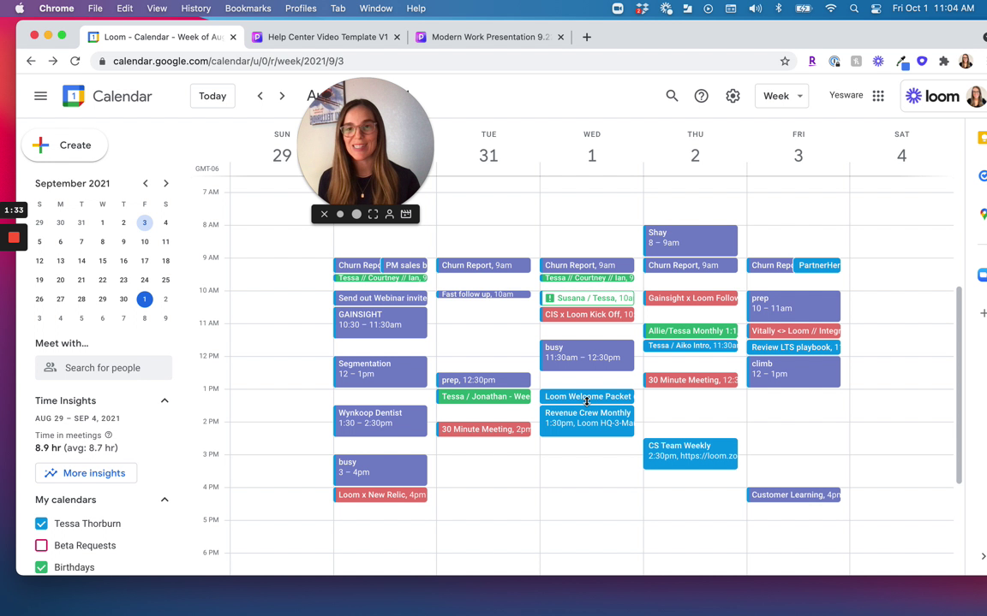Click the hamburger main menu icon
Image resolution: width=987 pixels, height=616 pixels.
[x=40, y=96]
